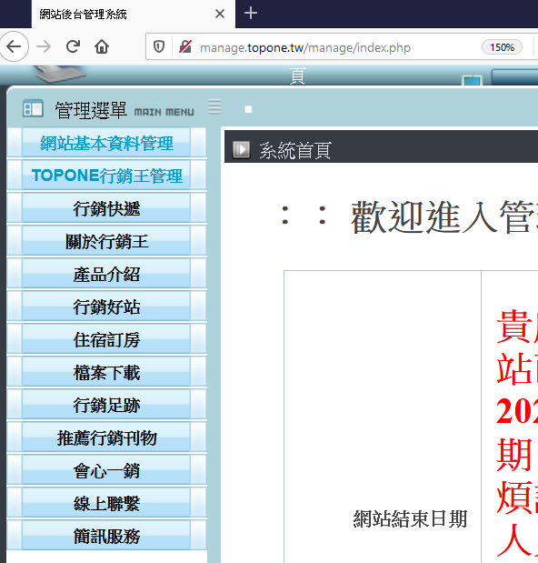The height and width of the screenshot is (563, 538).
Task: Click the insecure connection lock icon
Action: point(185,46)
